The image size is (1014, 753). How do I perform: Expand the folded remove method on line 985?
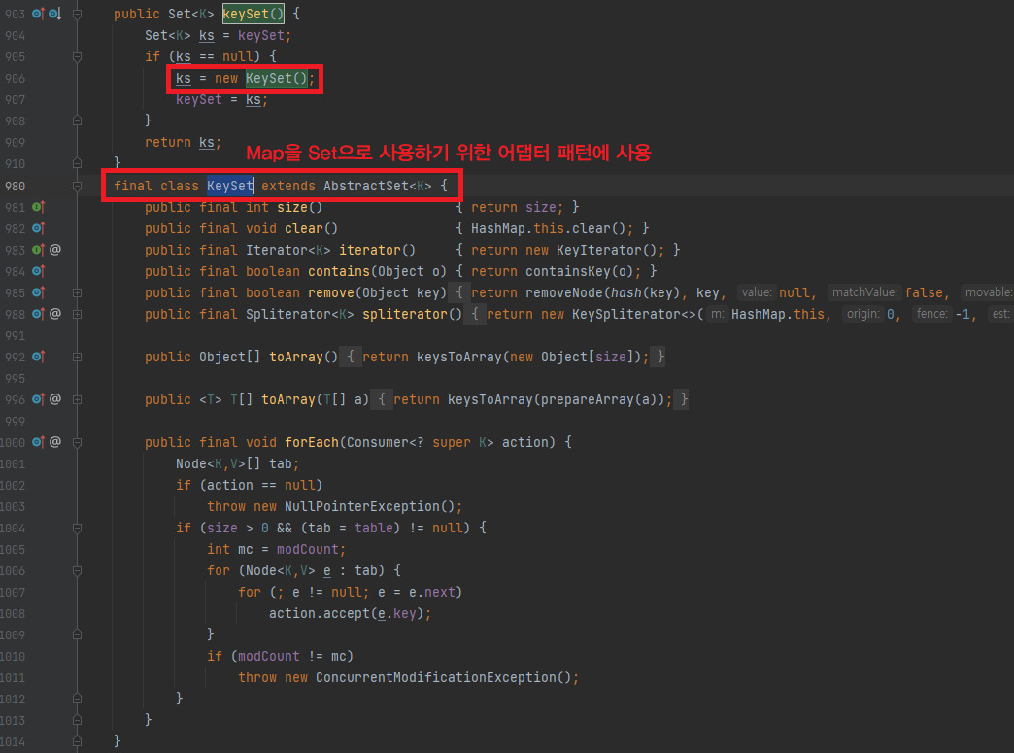[77, 293]
